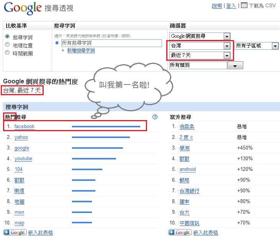Click the left +Google embed badge
280x239 pixels.
[x=15, y=232]
